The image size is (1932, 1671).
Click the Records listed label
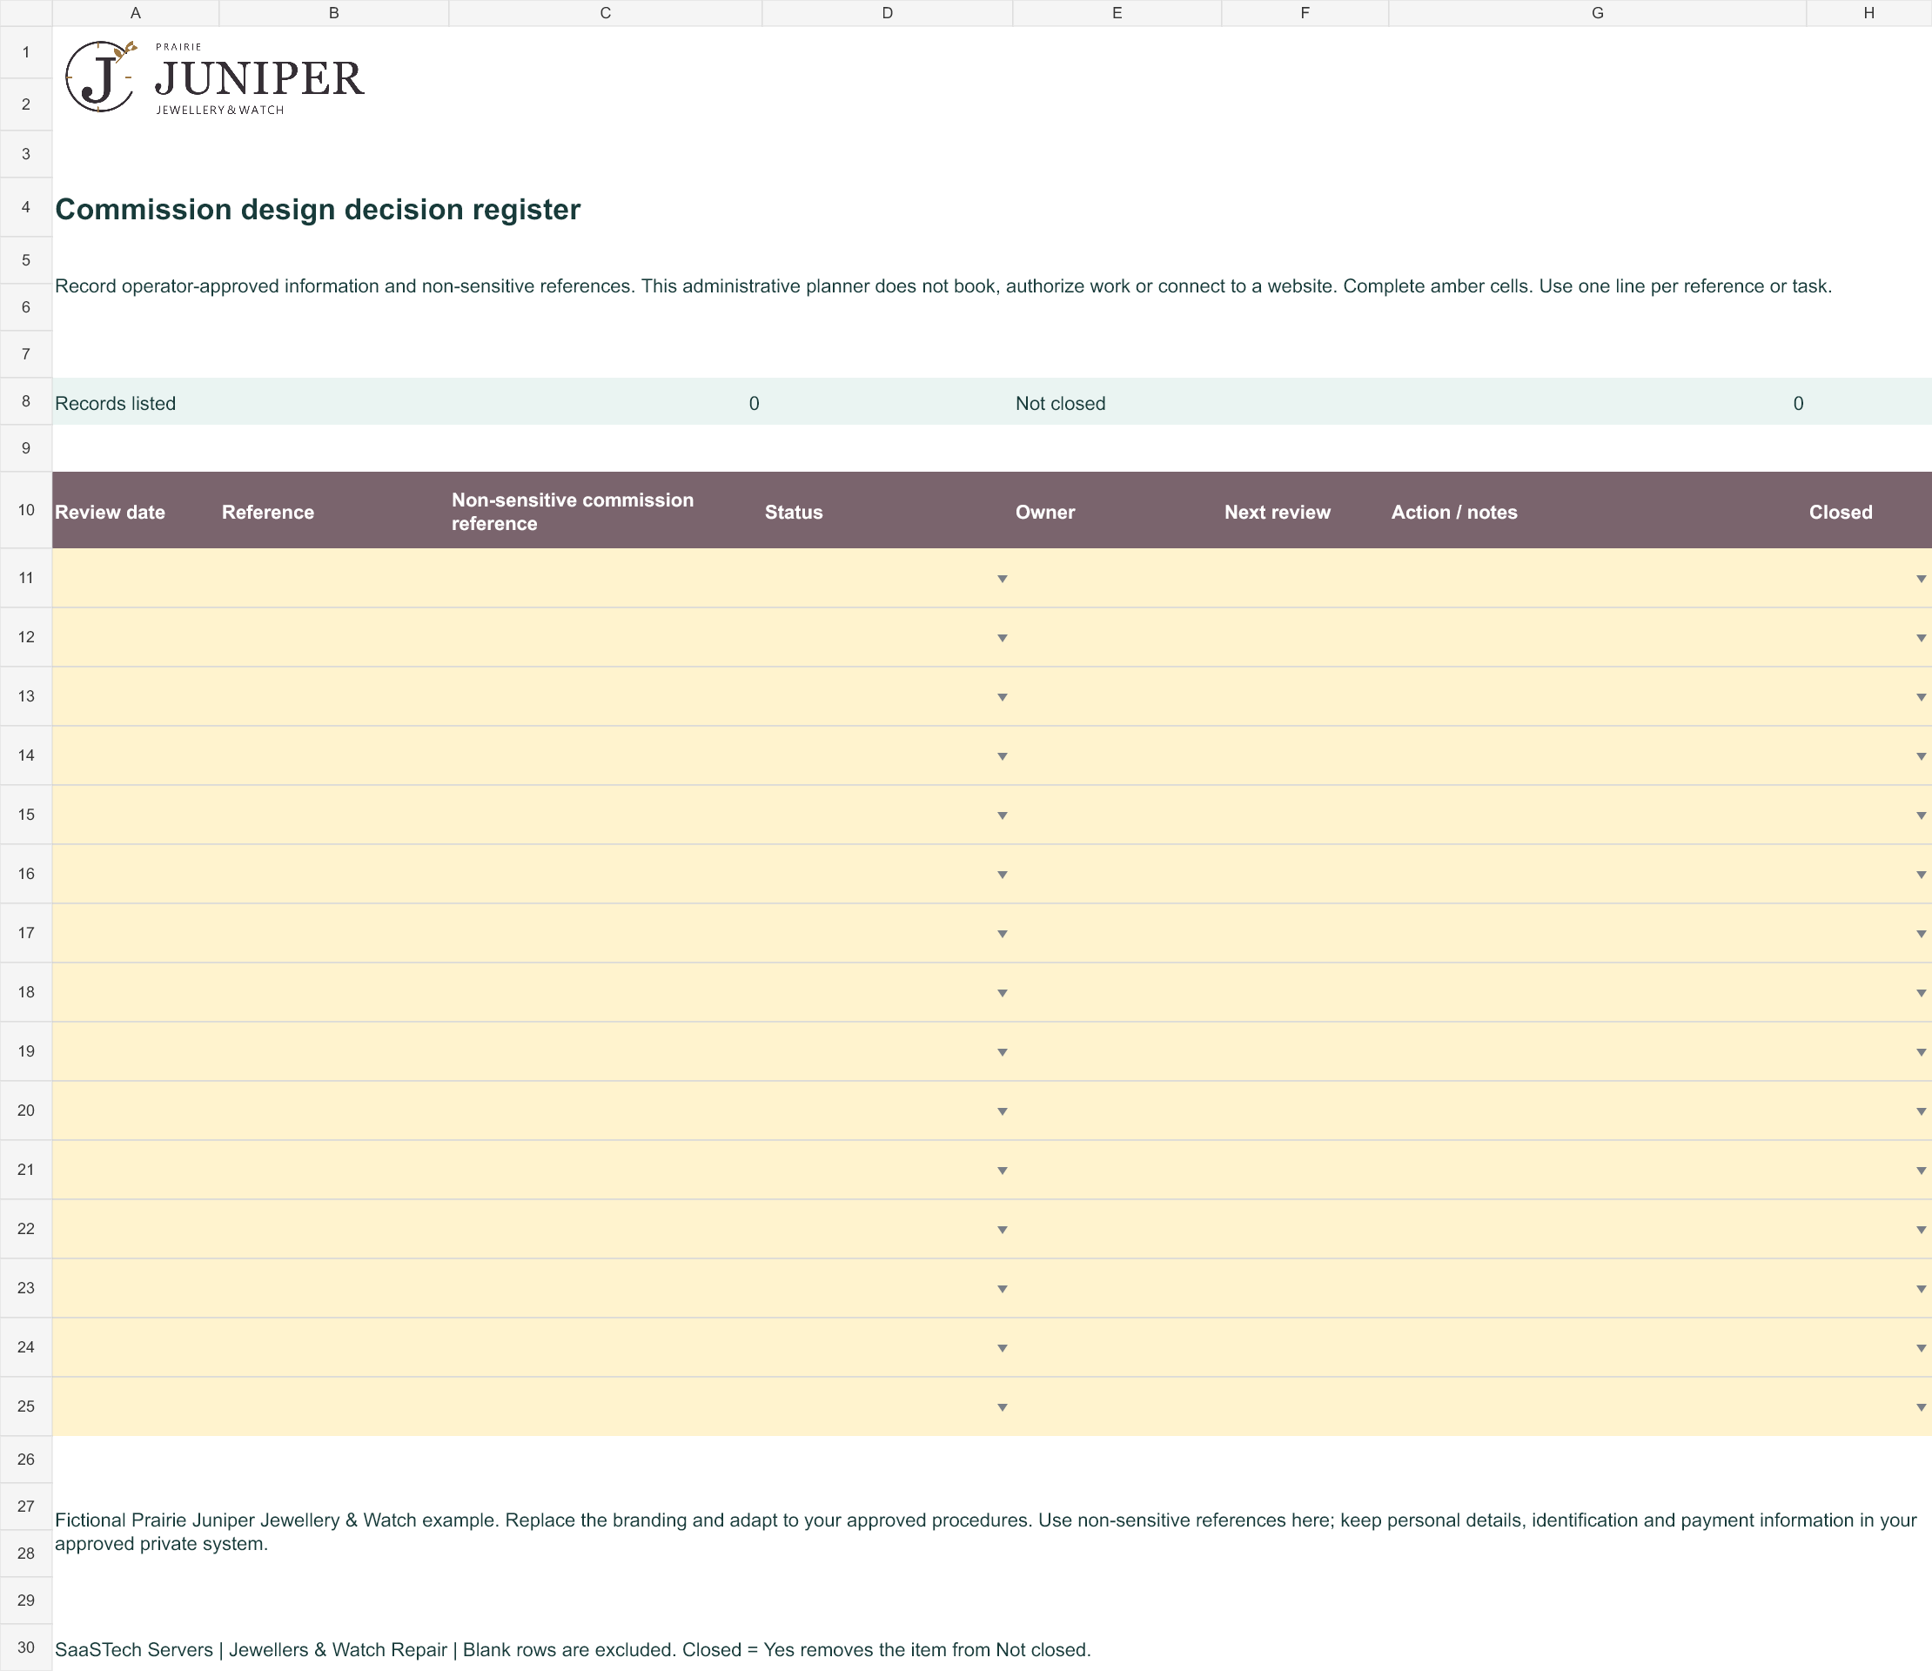(x=116, y=404)
